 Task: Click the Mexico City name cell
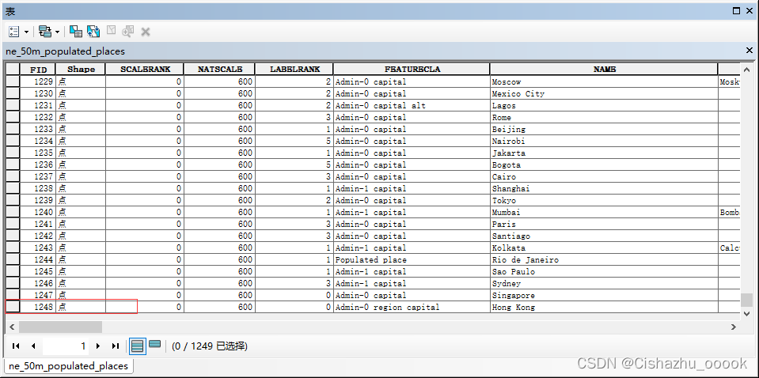point(604,94)
